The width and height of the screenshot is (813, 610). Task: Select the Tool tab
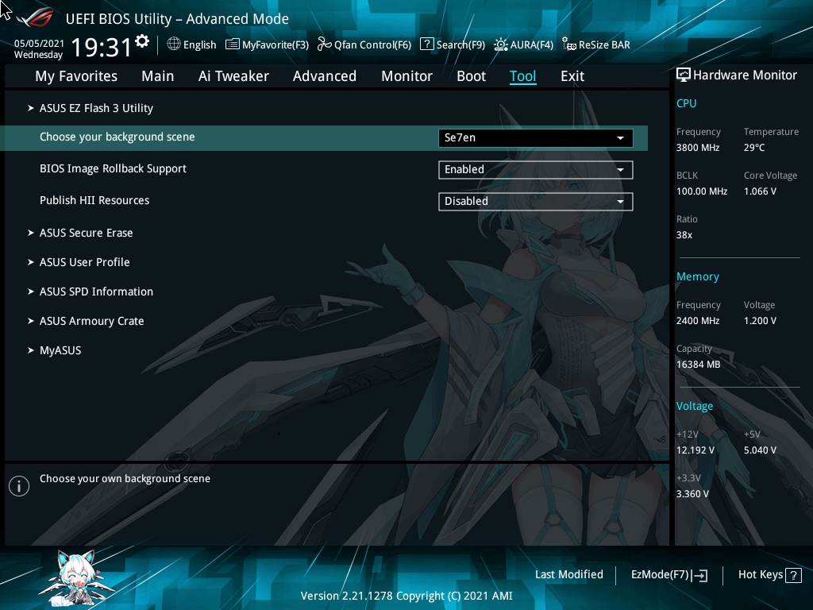522,76
